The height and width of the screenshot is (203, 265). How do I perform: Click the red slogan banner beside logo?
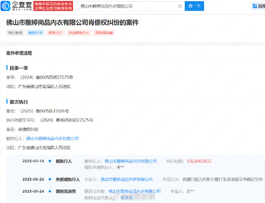pos(53,6)
